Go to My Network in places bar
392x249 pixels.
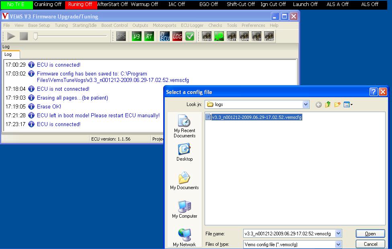coord(185,238)
